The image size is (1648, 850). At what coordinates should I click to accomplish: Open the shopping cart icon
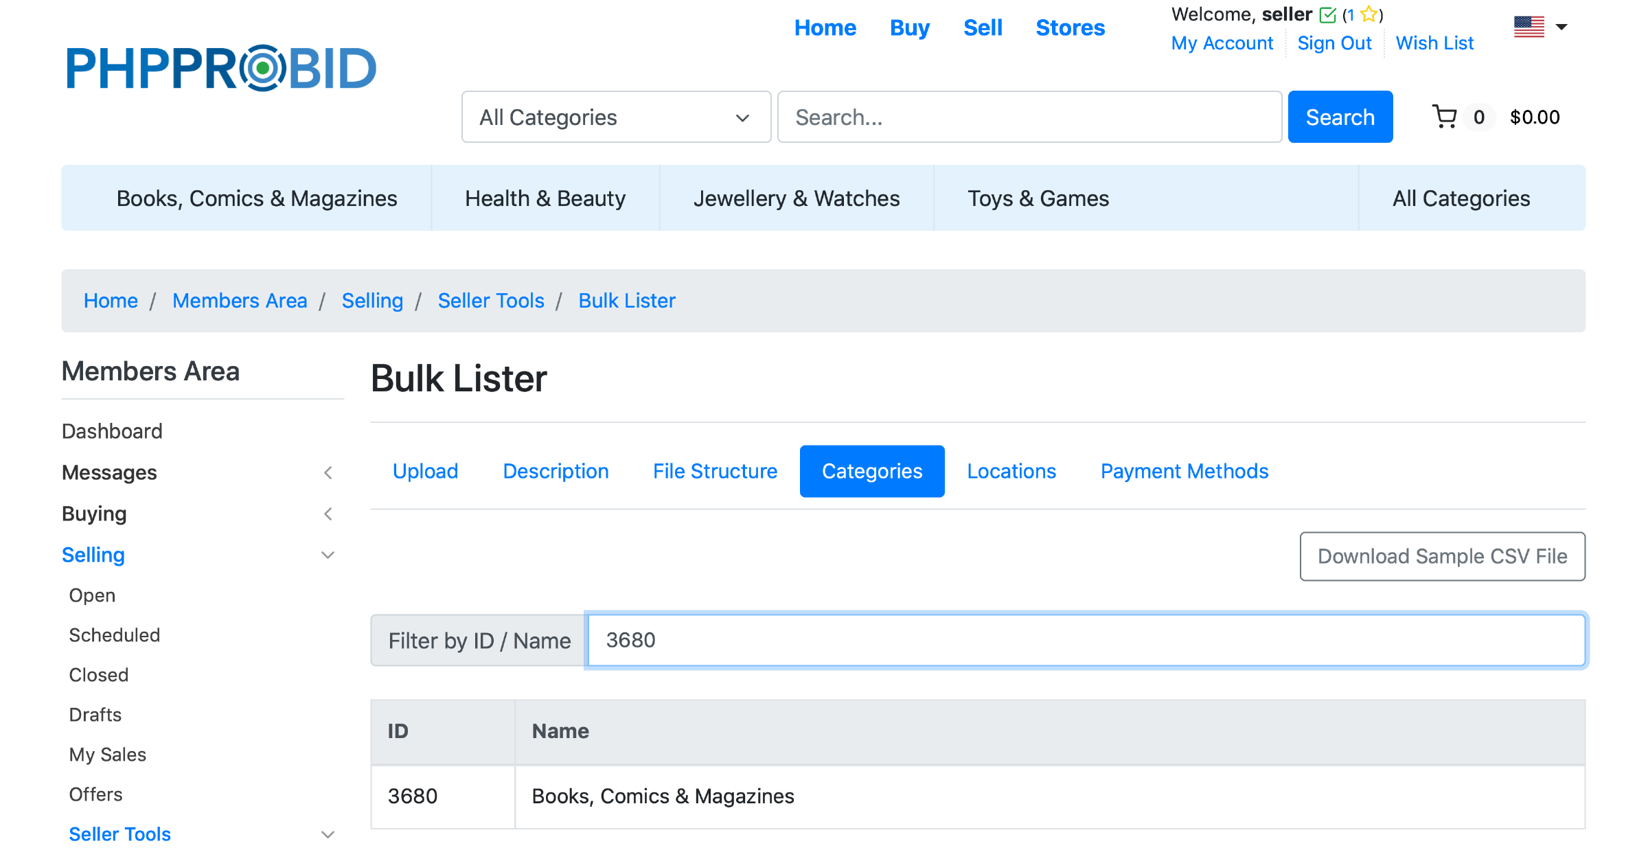[1445, 117]
